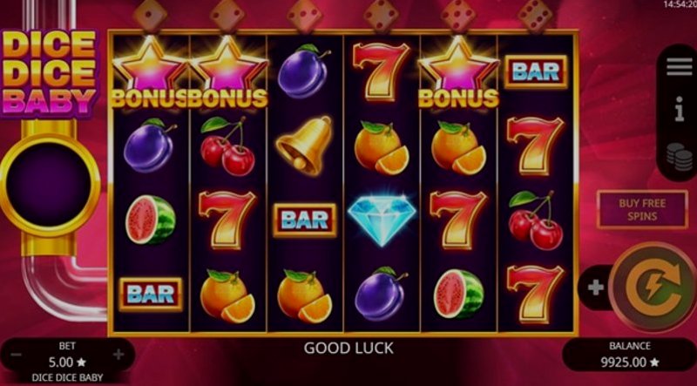The image size is (697, 386).
Task: Click the golden bell symbol
Action: point(305,146)
